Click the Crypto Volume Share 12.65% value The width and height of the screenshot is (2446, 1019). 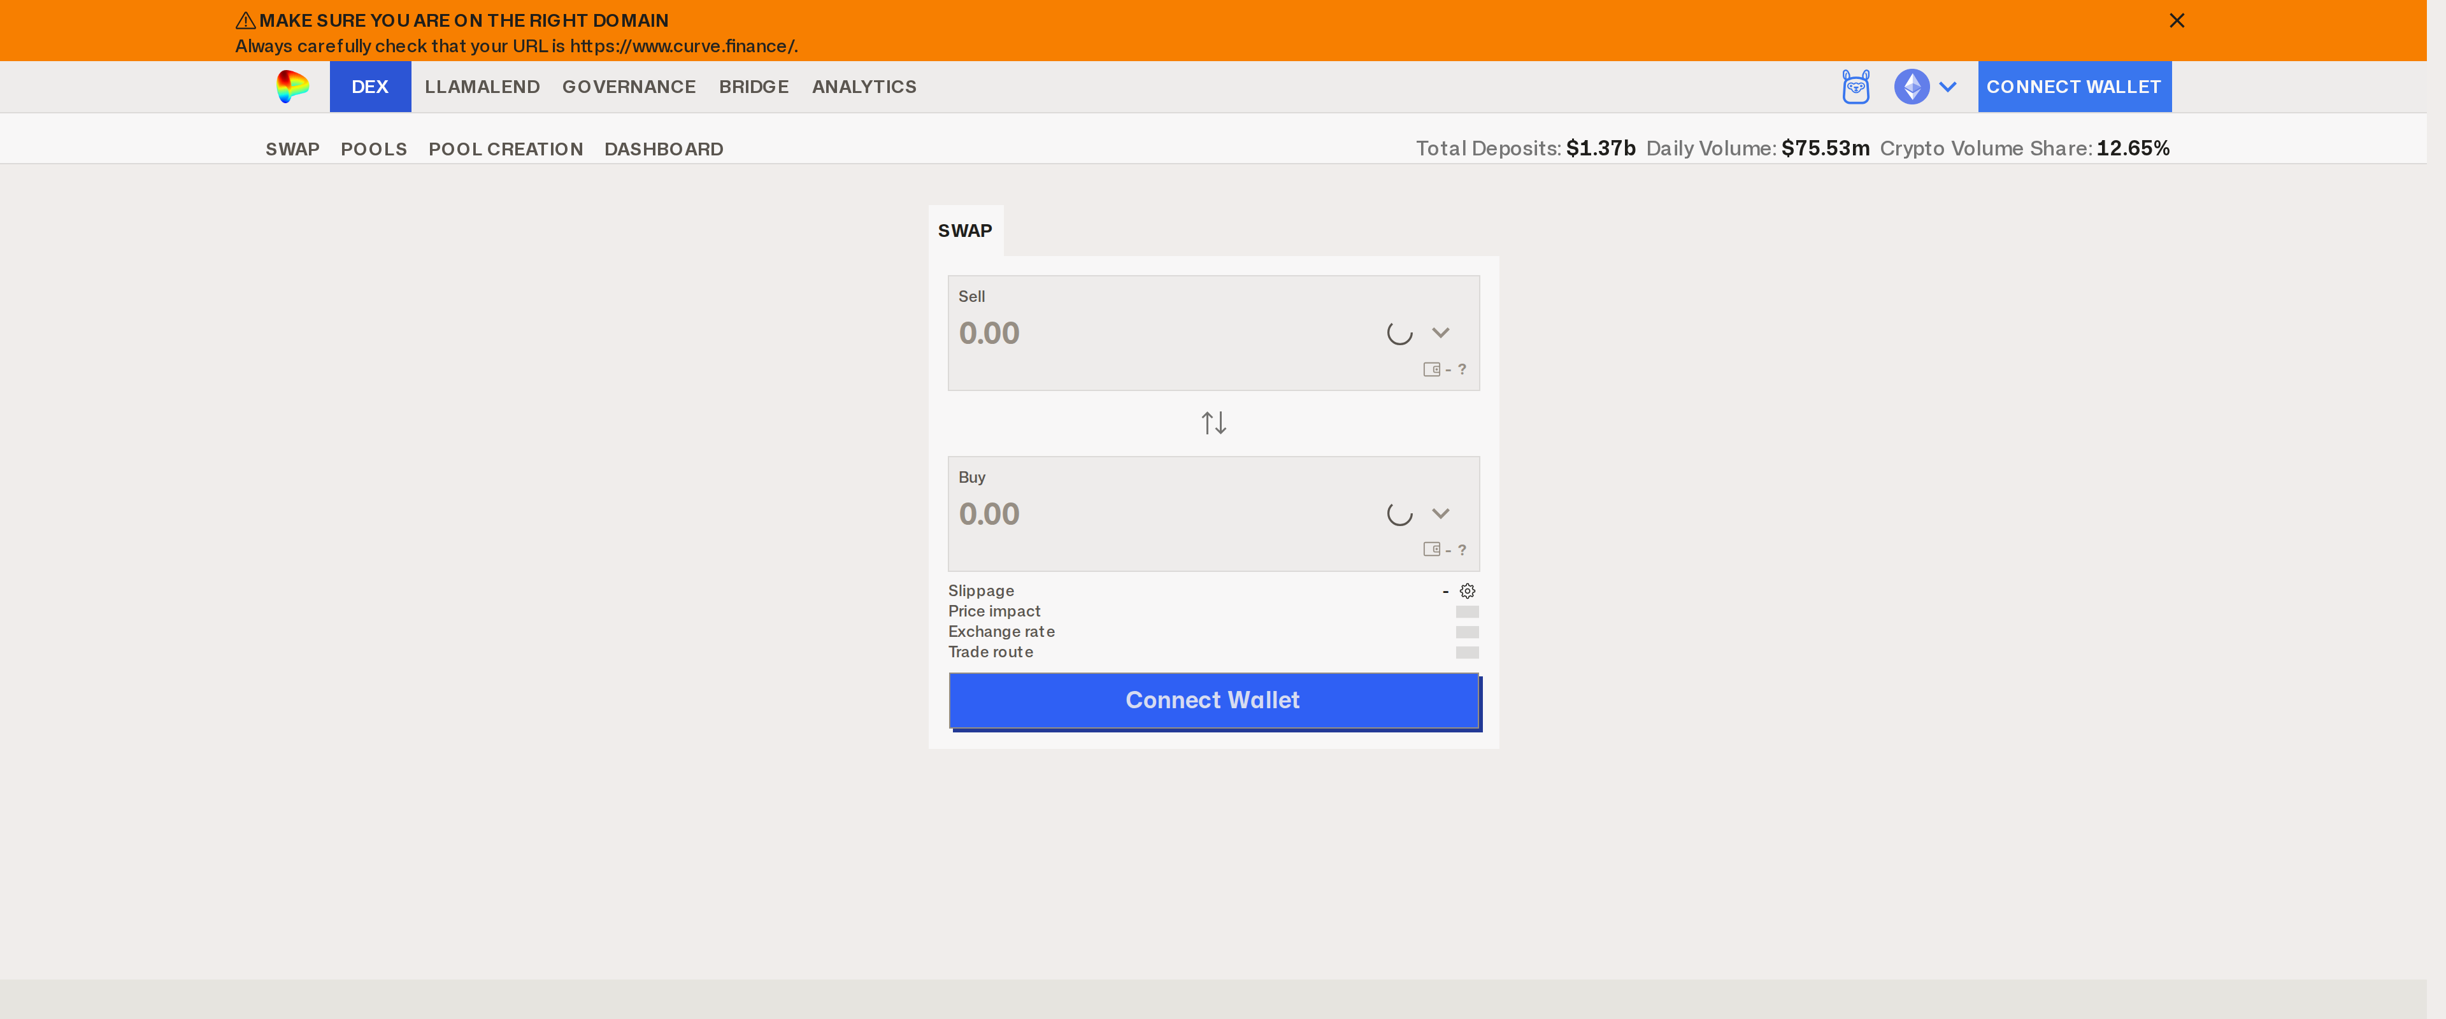[x=2133, y=148]
